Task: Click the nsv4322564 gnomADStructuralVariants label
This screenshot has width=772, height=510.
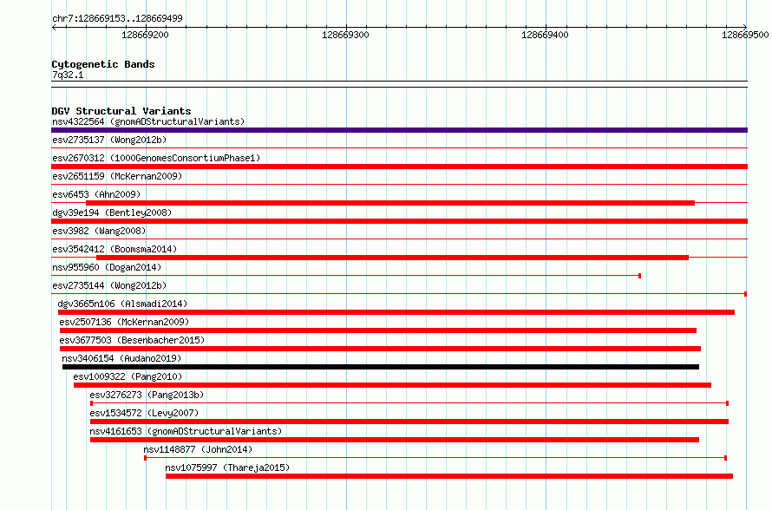Action: coord(148,121)
